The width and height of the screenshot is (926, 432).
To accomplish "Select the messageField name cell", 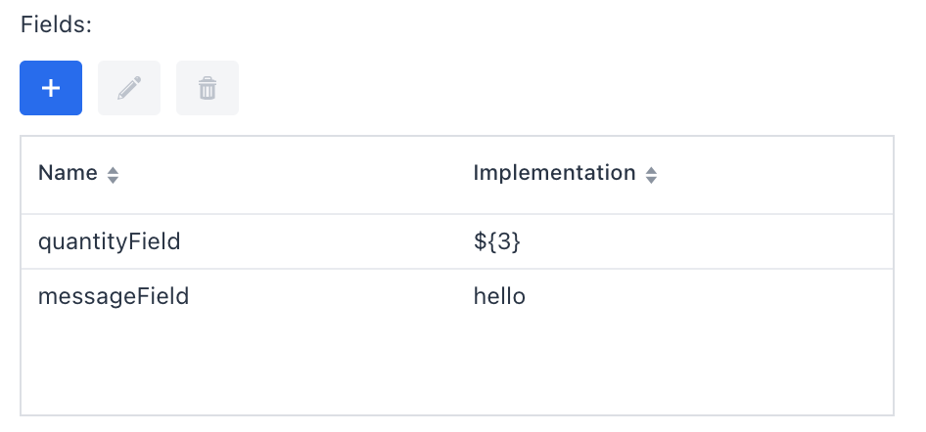I will click(x=113, y=296).
